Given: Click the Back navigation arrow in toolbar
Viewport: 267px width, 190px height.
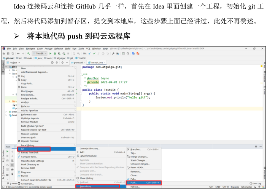Looking at the screenshot, I should tap(18, 54).
